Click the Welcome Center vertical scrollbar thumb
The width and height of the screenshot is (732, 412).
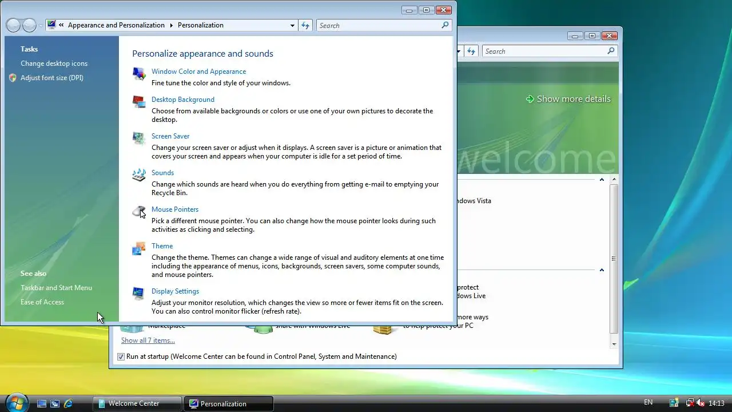coord(614,259)
